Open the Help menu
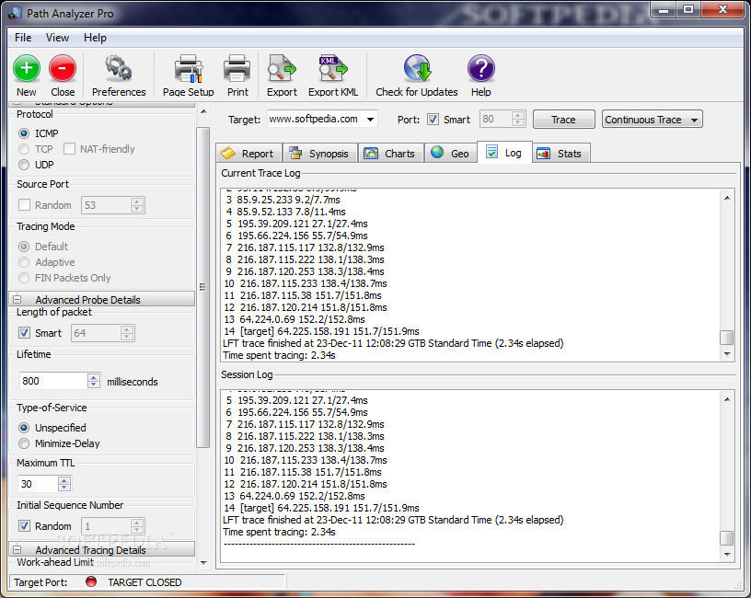751x598 pixels. (95, 38)
